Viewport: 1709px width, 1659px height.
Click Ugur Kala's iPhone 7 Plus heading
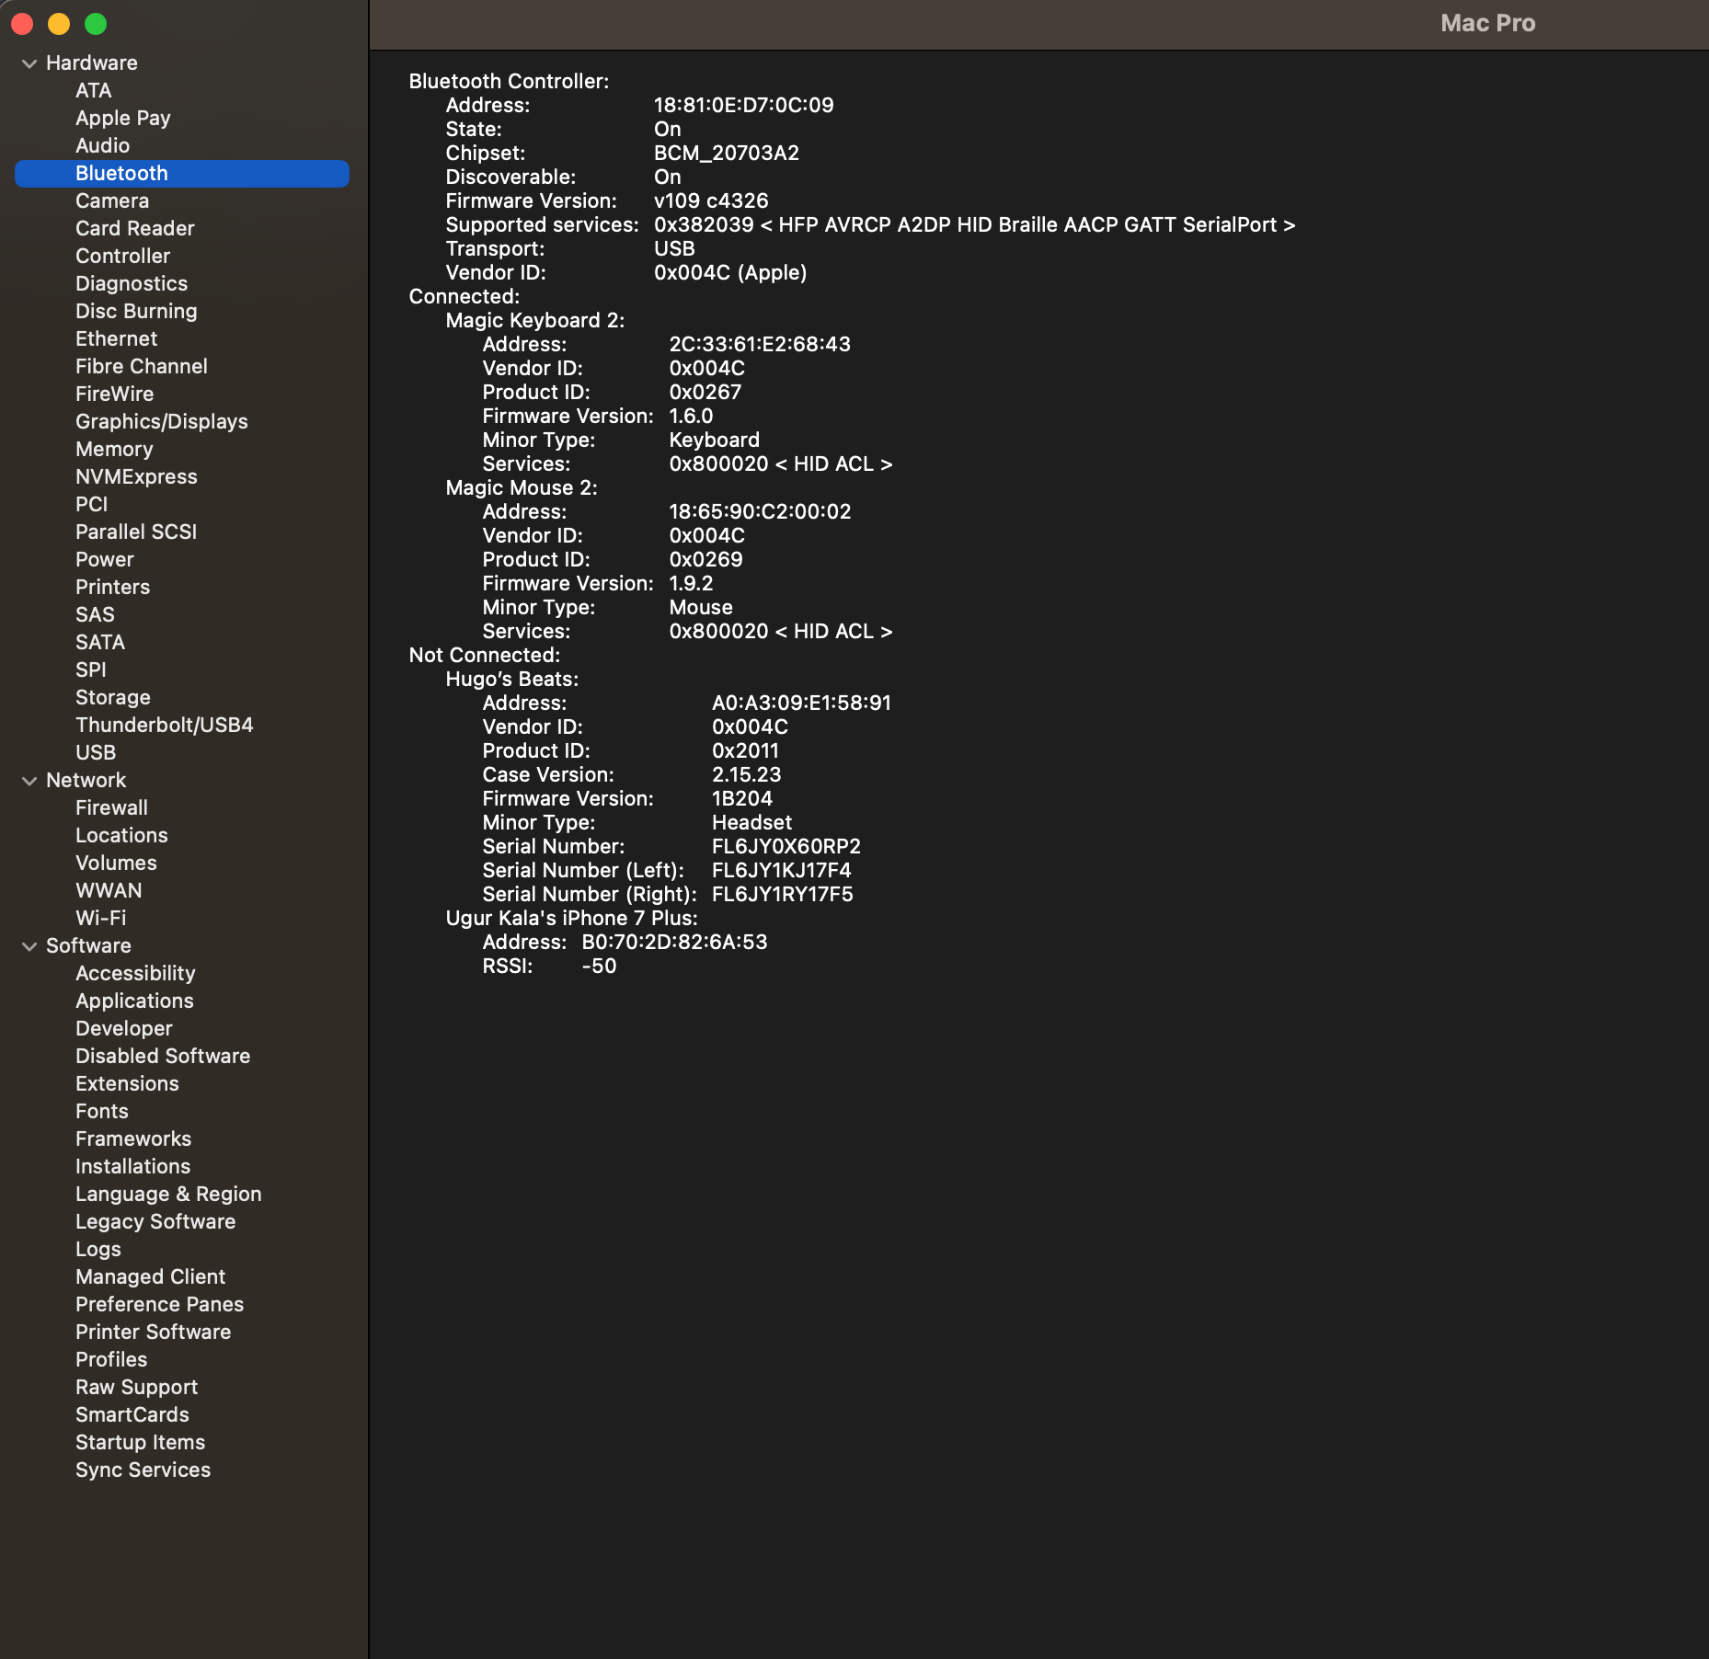pyautogui.click(x=572, y=918)
